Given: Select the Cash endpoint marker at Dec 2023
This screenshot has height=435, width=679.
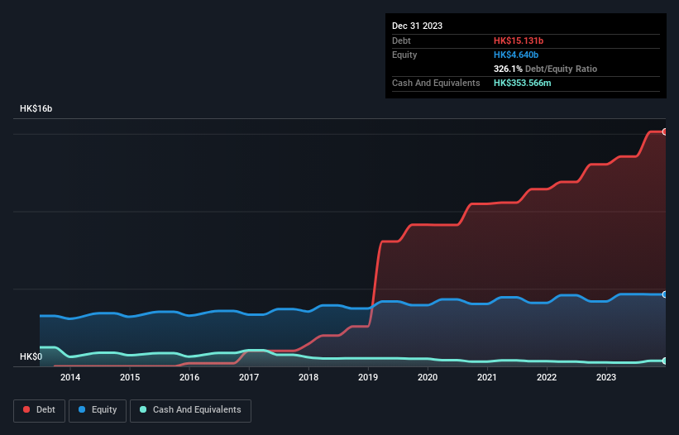Looking at the screenshot, I should pyautogui.click(x=665, y=361).
